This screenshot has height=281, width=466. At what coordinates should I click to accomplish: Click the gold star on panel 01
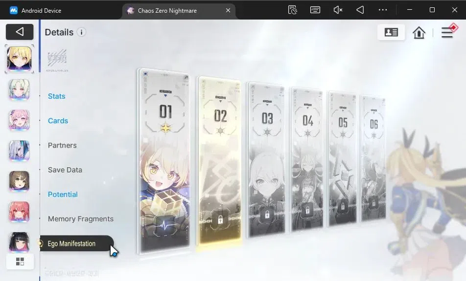pyautogui.click(x=165, y=128)
